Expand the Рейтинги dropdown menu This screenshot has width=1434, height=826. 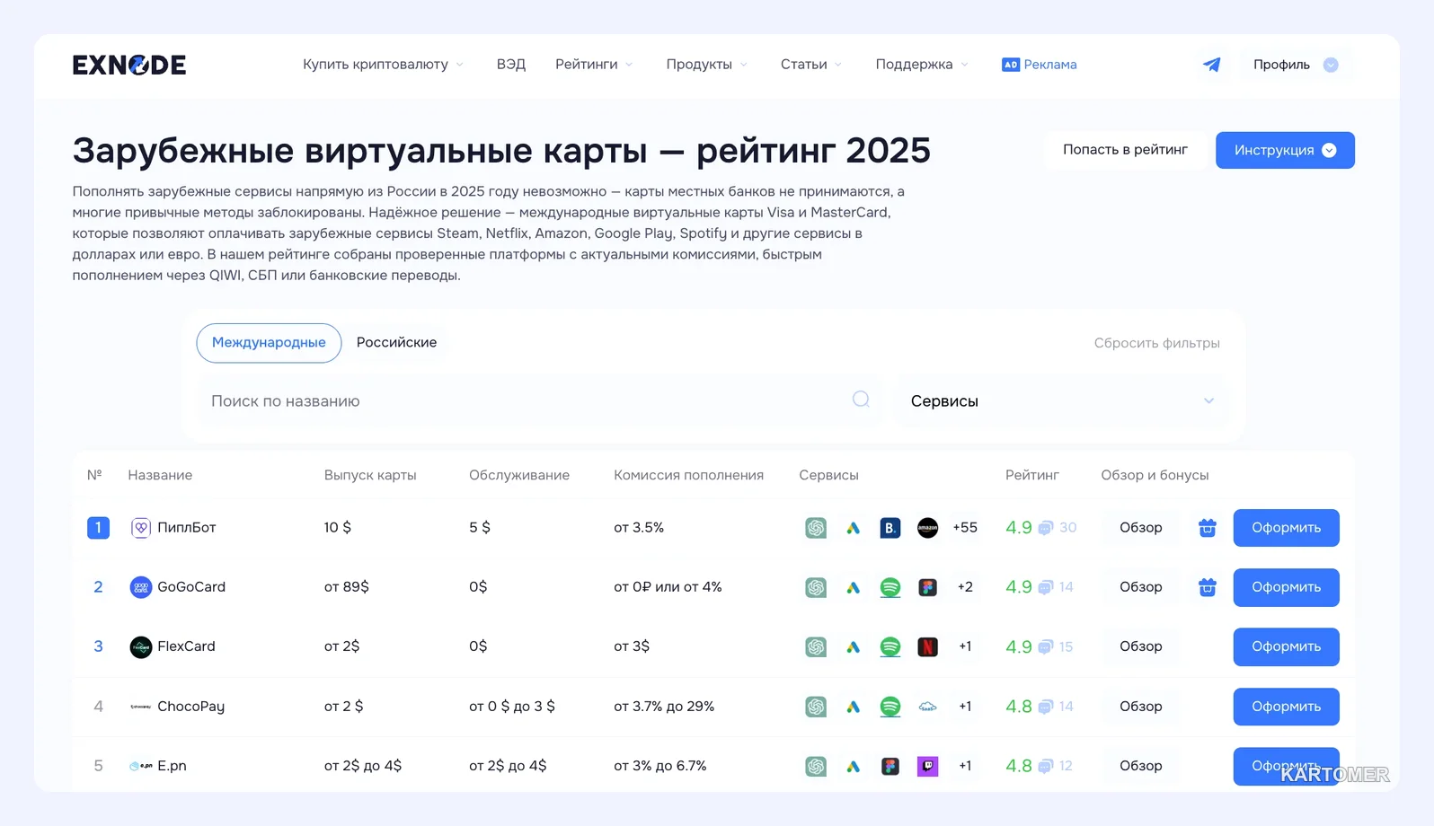point(594,65)
